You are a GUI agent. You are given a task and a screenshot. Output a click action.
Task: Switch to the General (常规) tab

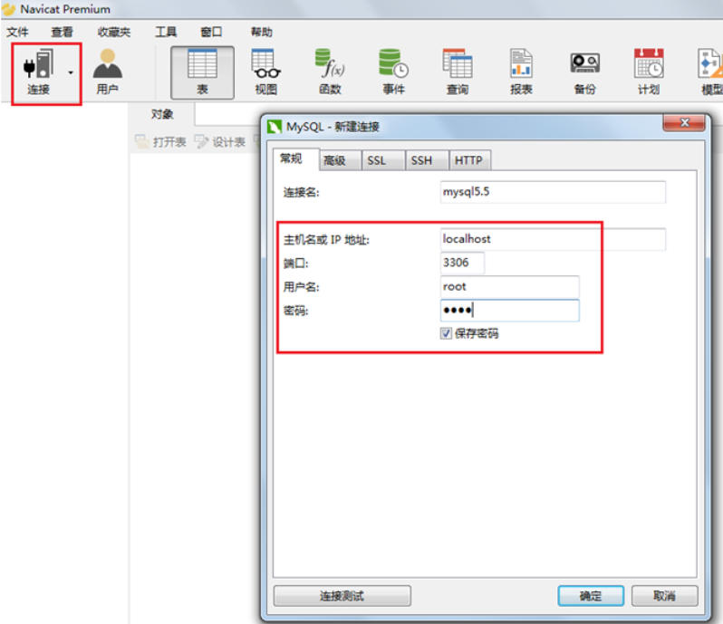tap(295, 159)
